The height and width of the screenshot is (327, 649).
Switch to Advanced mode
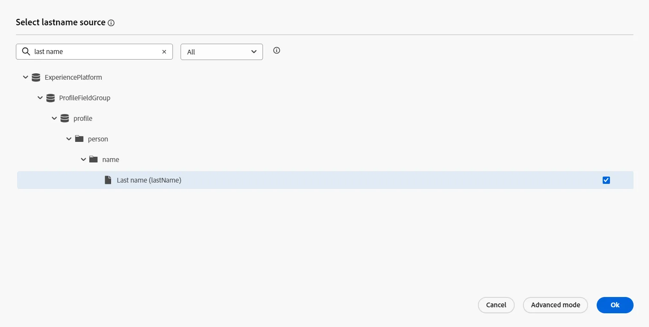[x=555, y=305]
